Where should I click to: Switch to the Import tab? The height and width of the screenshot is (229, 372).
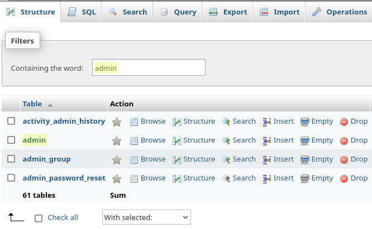click(279, 12)
